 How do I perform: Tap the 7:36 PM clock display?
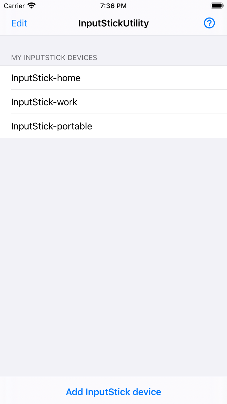tap(113, 6)
